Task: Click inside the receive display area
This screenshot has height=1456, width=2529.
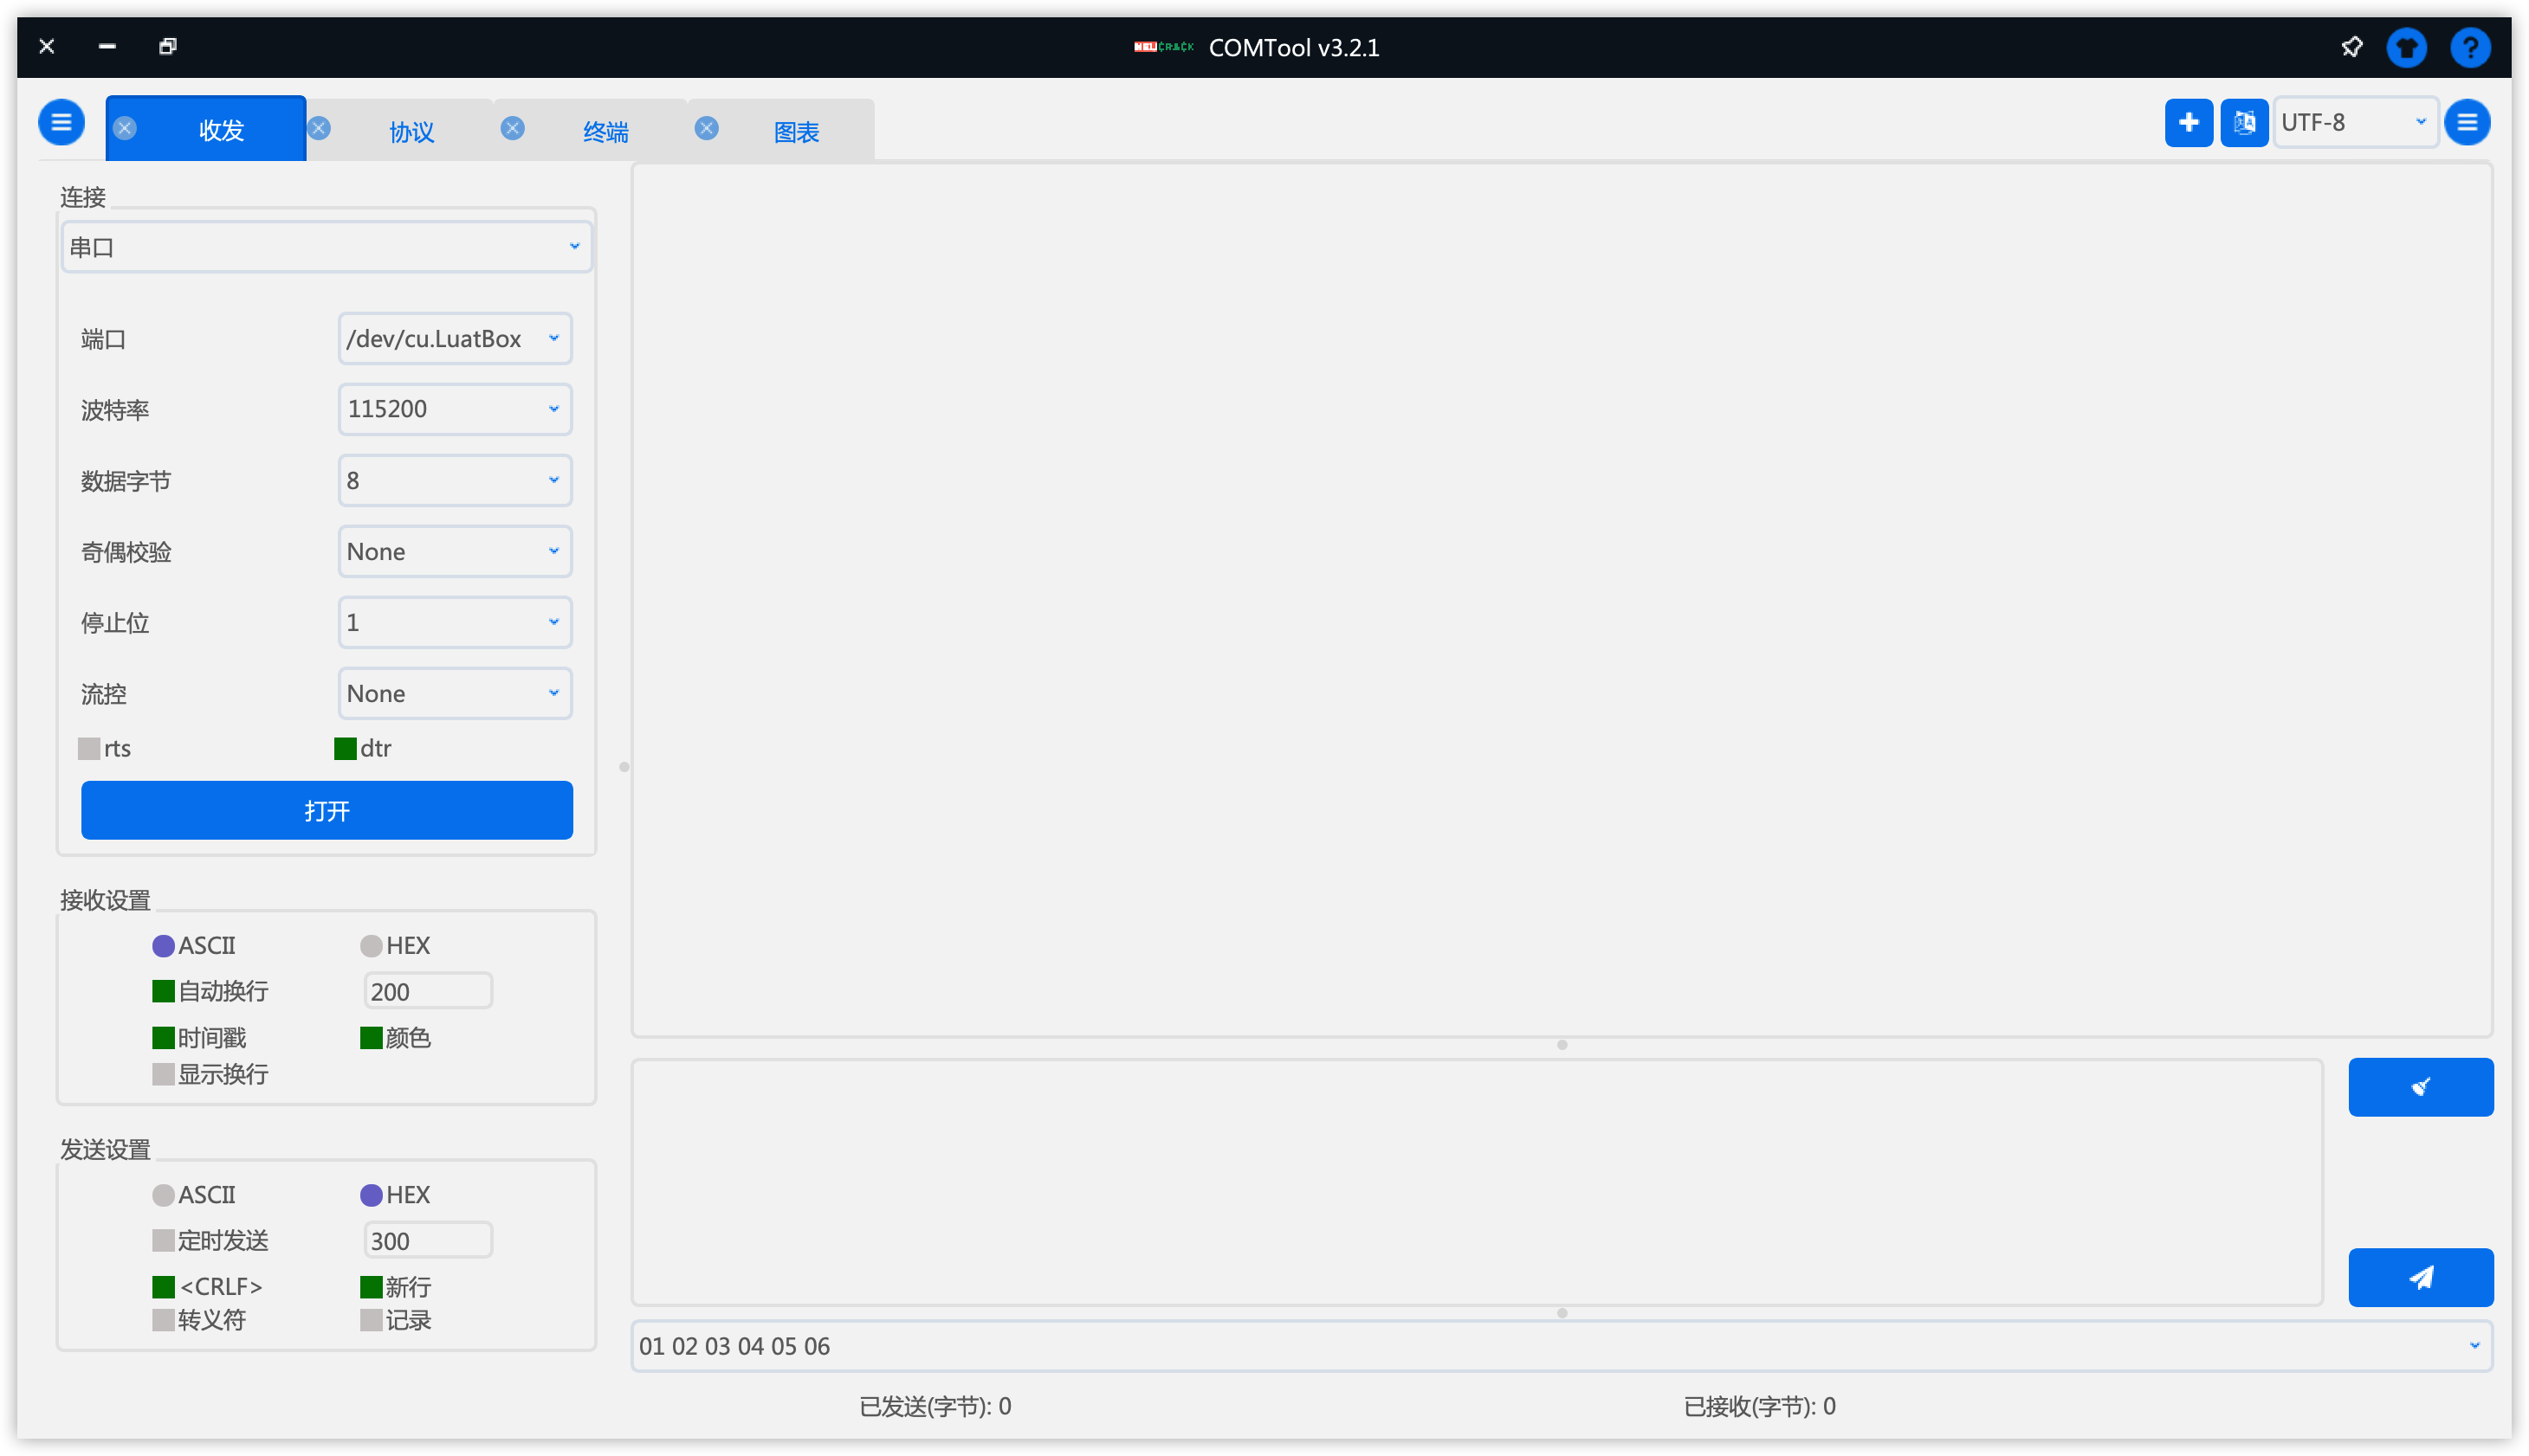Action: 1562,599
